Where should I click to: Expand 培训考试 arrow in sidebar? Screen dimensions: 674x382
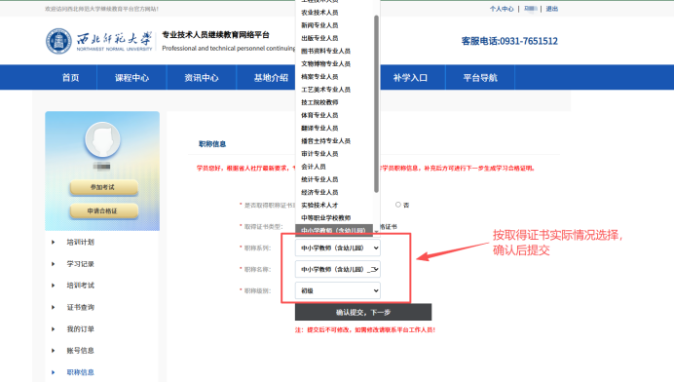click(54, 286)
